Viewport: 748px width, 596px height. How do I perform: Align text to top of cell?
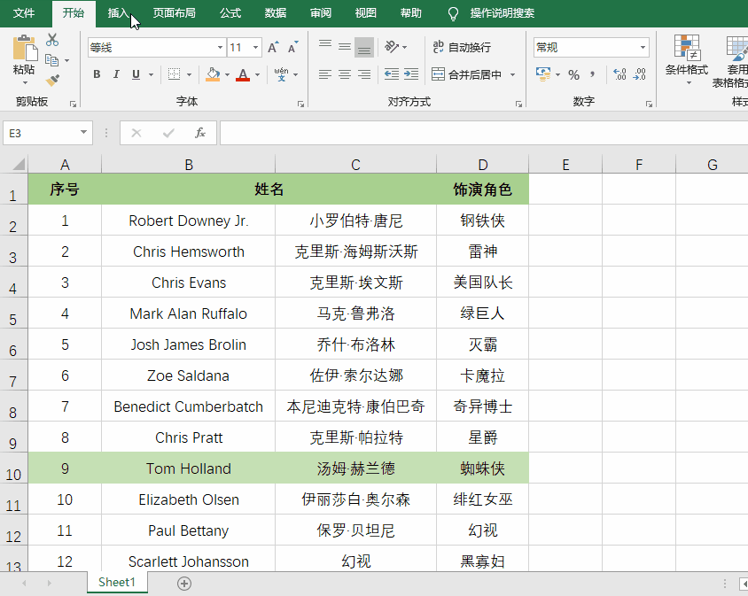325,46
